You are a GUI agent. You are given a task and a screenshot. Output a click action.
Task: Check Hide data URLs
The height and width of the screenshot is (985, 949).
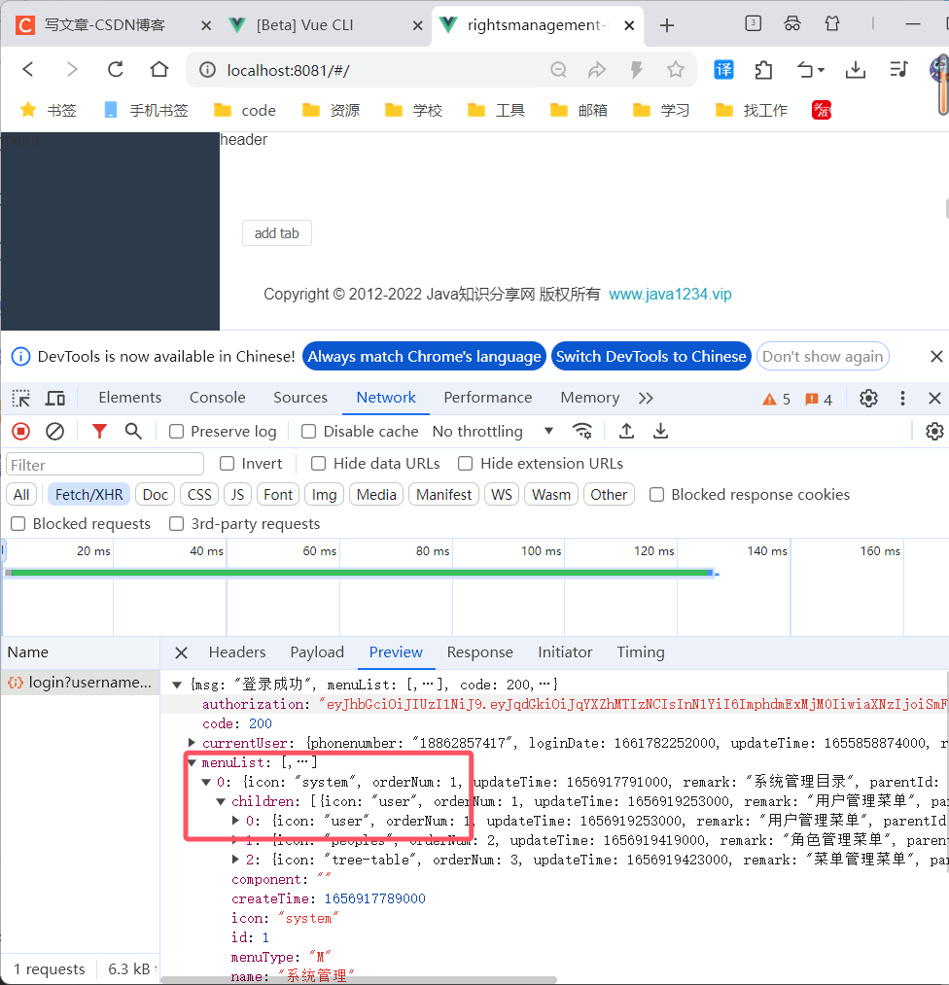click(318, 464)
